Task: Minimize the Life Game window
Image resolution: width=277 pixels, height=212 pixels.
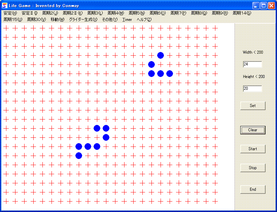Action: tap(255, 6)
